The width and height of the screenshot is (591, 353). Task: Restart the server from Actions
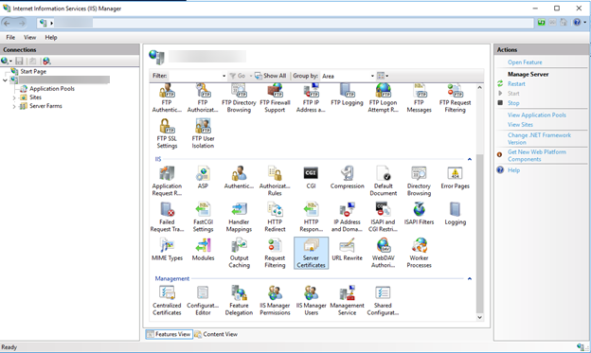tap(516, 83)
